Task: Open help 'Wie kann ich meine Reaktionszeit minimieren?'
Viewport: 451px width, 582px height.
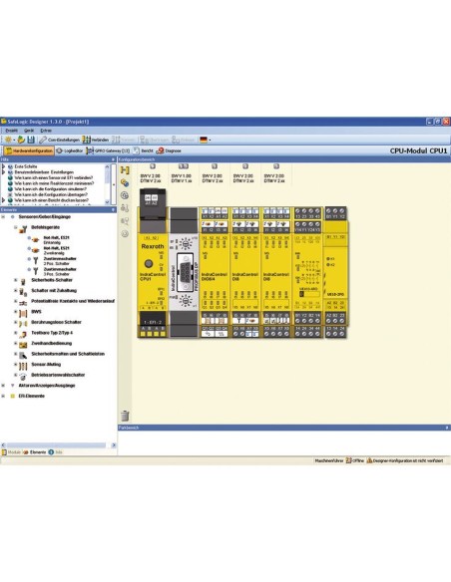Action: 54,183
